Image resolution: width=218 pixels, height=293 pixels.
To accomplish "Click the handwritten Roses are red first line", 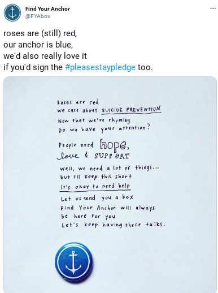I will [78, 102].
